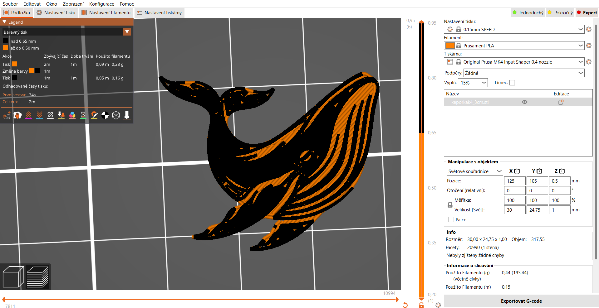599x308 pixels.
Task: Click the Název column header
Action: click(452, 94)
